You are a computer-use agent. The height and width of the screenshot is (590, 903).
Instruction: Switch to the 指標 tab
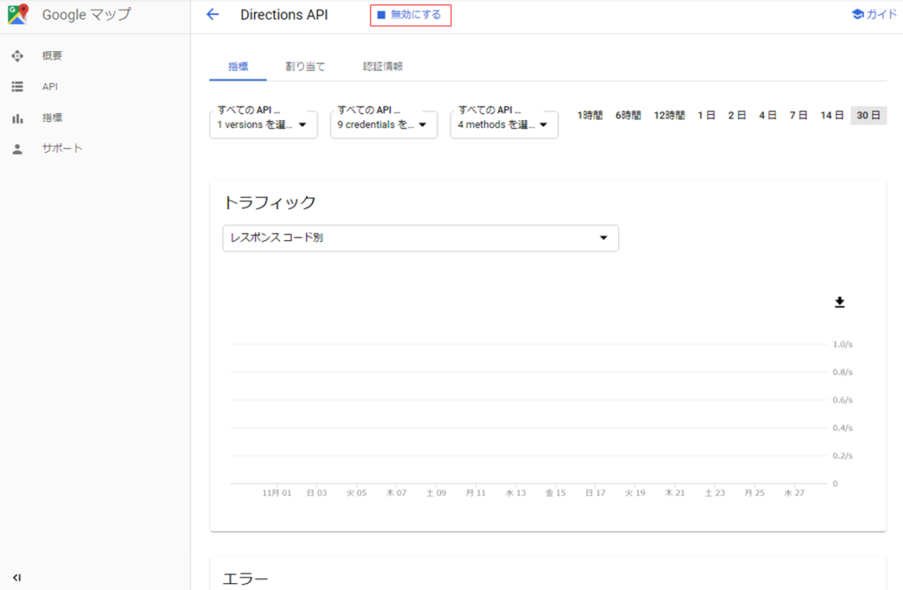click(238, 66)
